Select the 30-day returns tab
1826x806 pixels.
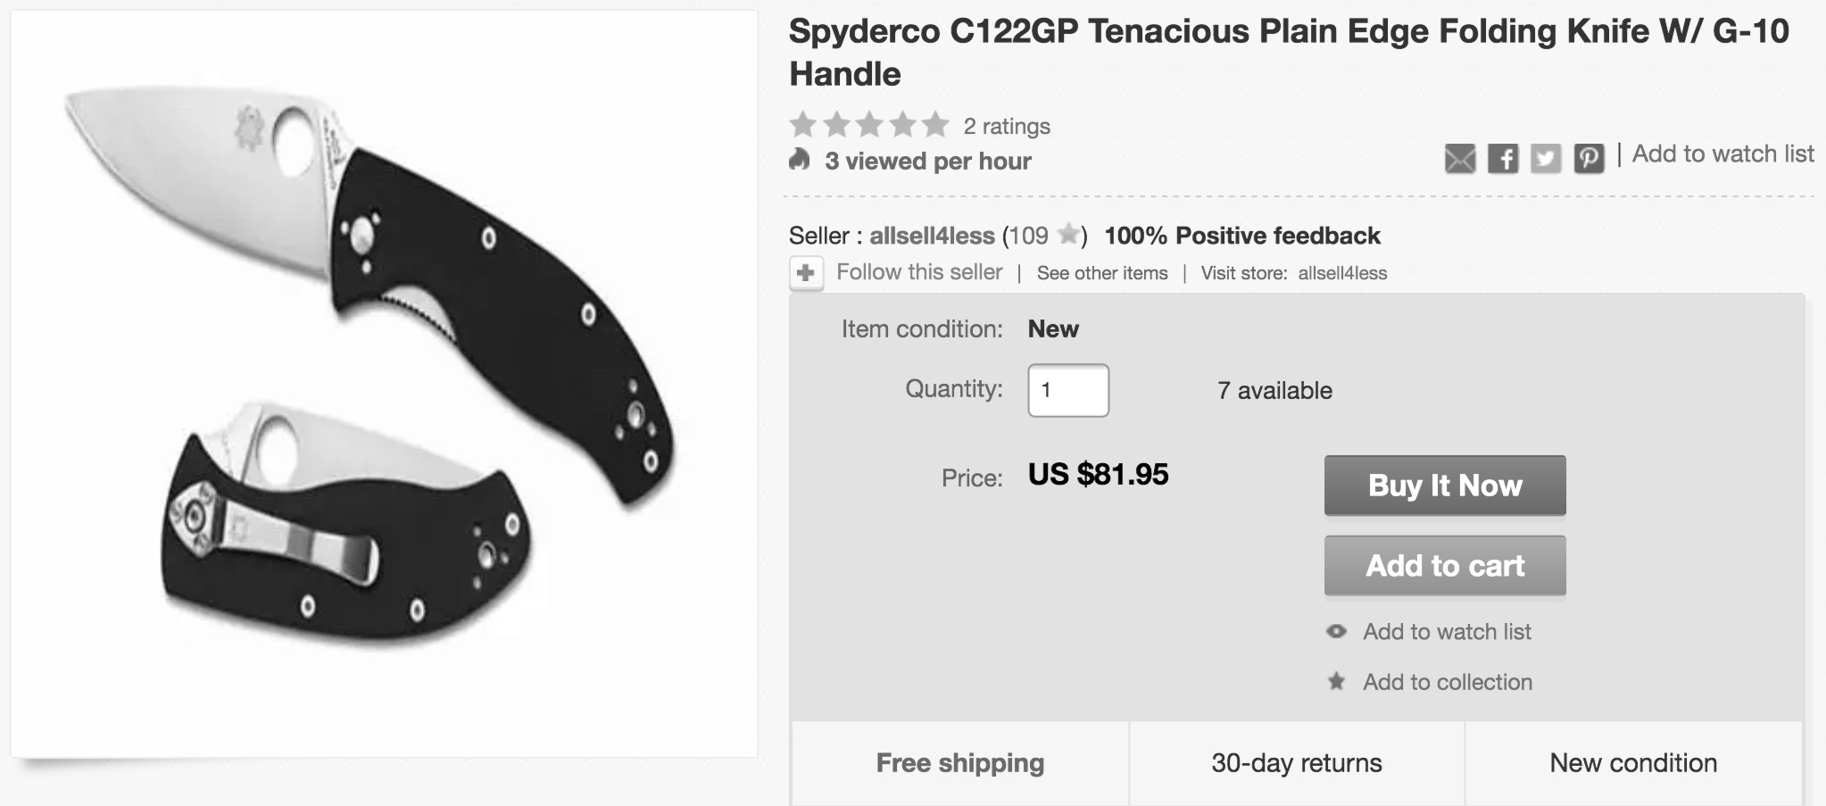tap(1296, 763)
